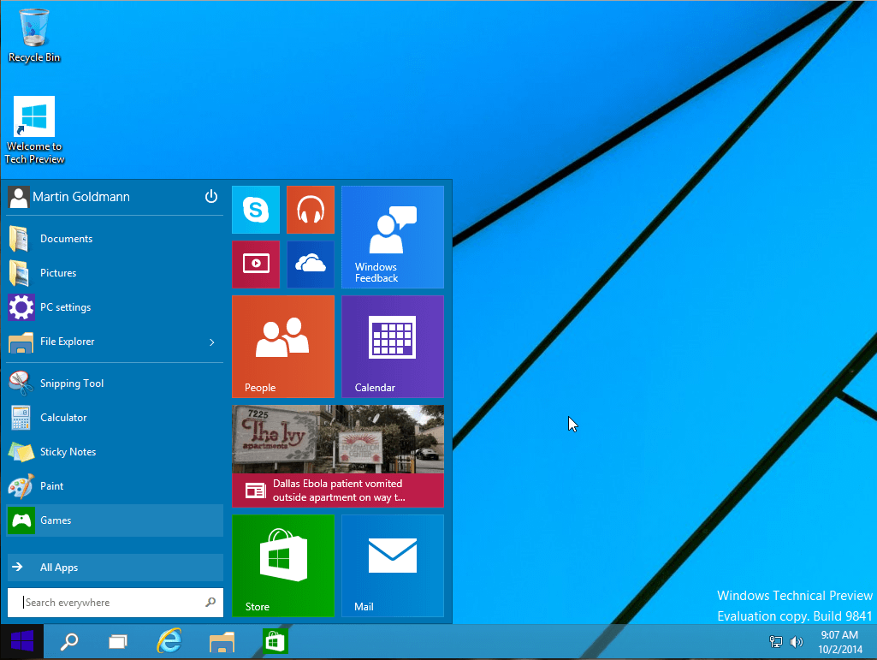This screenshot has width=877, height=660.
Task: Open the Mail tile
Action: [x=392, y=565]
